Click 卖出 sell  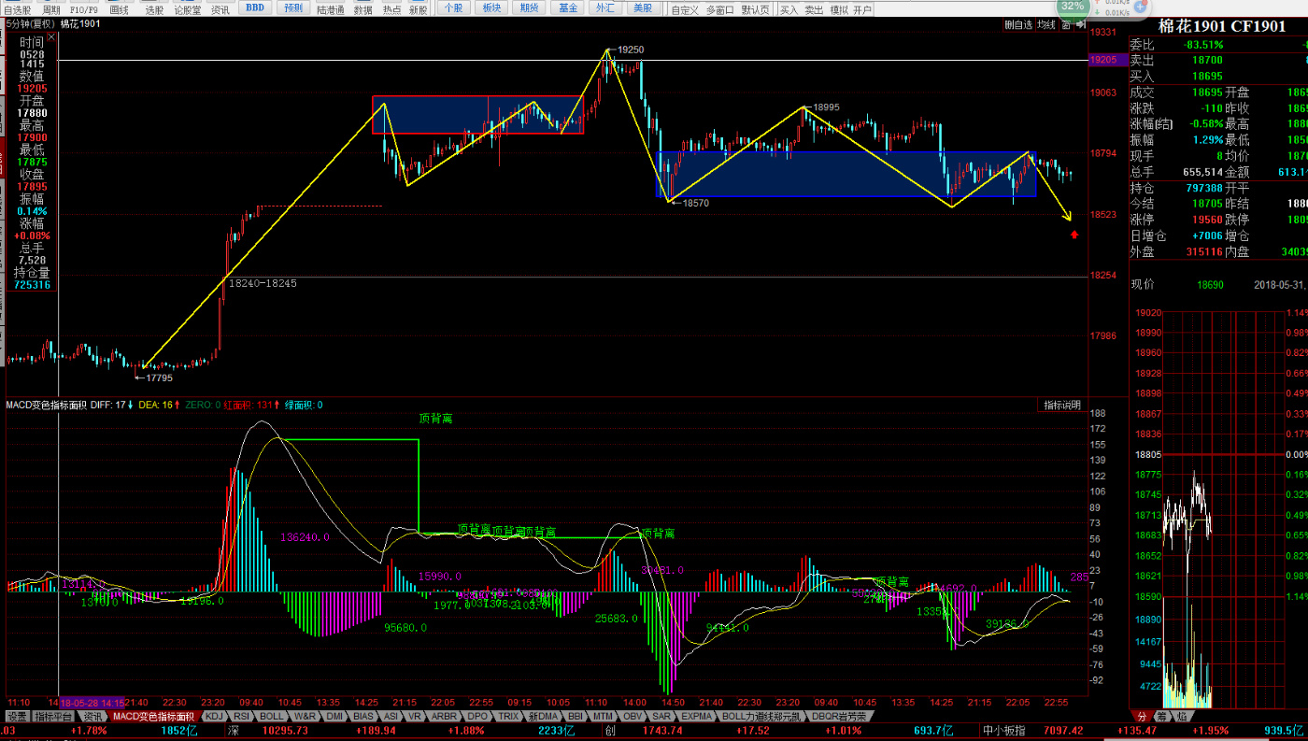(815, 9)
